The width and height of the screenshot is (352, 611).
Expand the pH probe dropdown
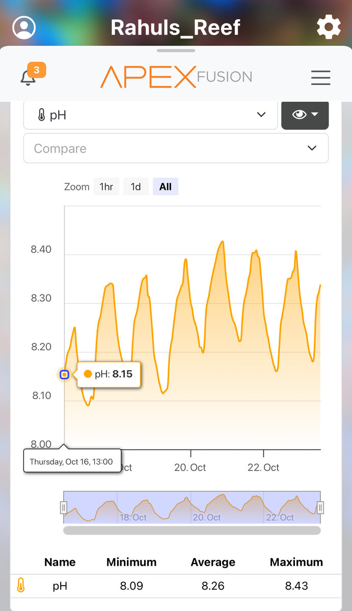pyautogui.click(x=151, y=115)
